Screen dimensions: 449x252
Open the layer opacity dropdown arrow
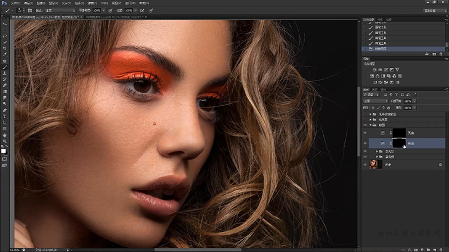point(414,101)
